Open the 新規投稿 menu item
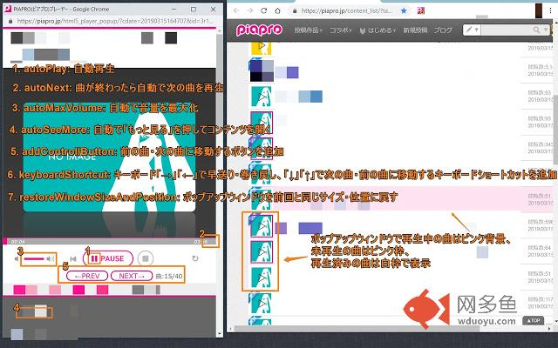Image resolution: width=558 pixels, height=348 pixels. coord(415,30)
